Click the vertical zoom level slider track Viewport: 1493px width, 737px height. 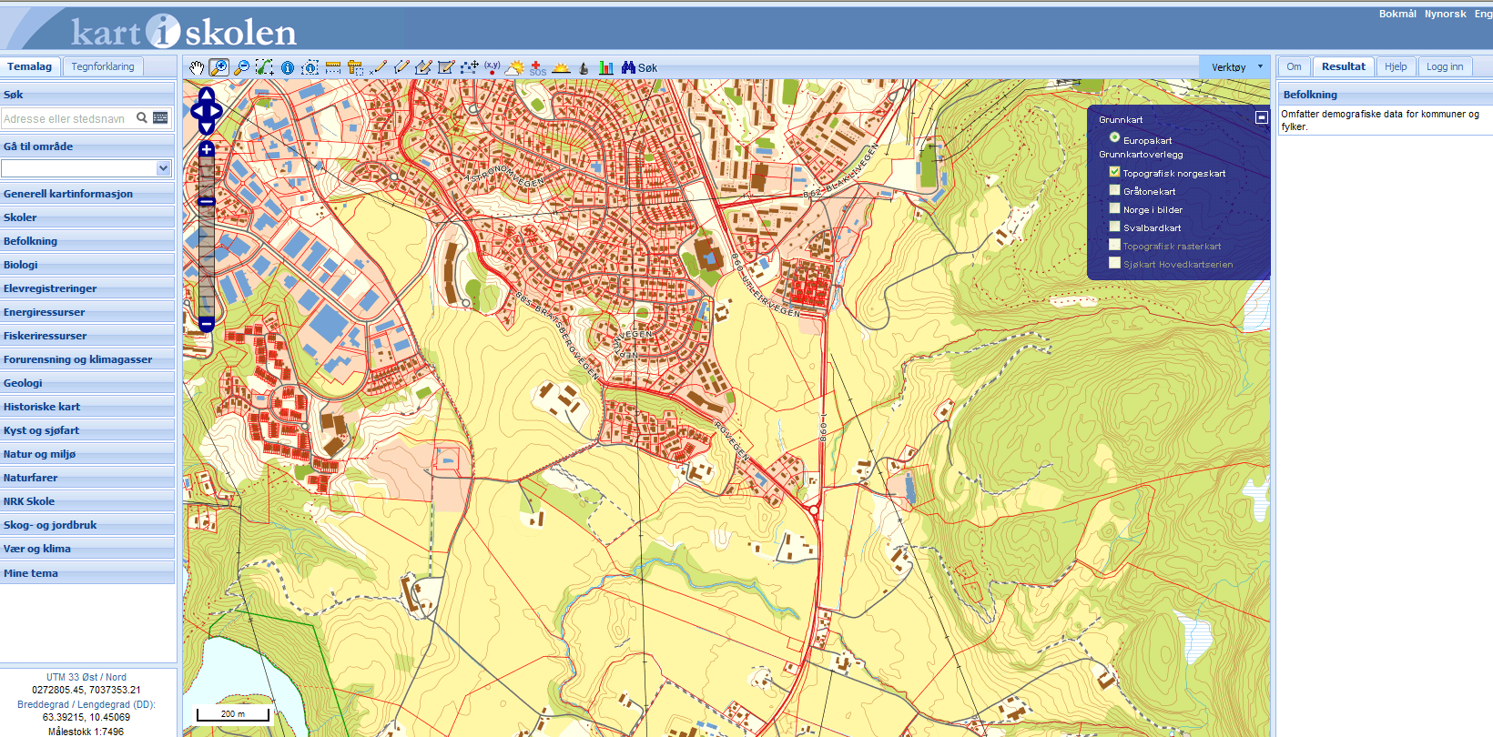click(x=207, y=237)
